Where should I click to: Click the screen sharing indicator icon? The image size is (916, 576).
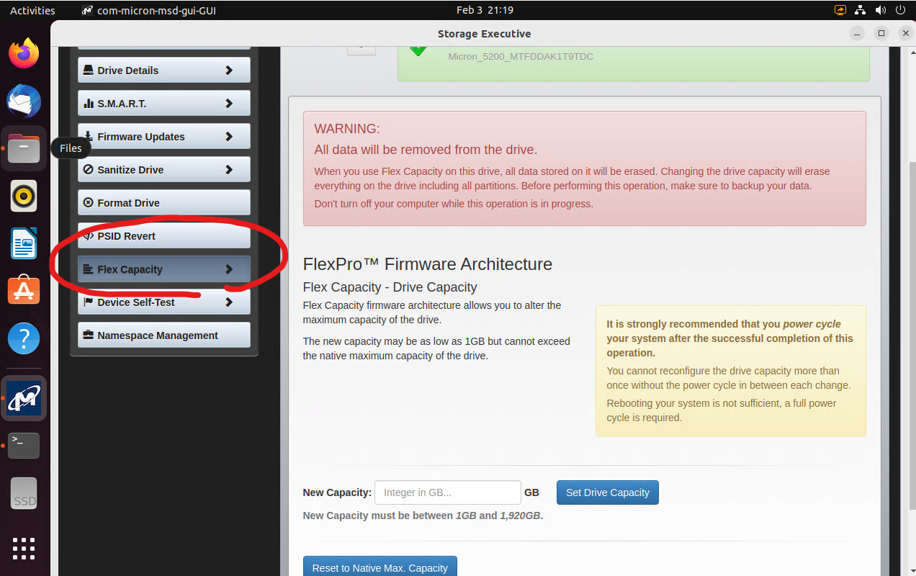[840, 10]
